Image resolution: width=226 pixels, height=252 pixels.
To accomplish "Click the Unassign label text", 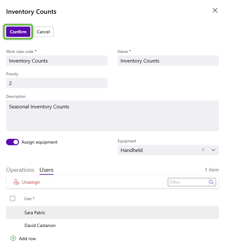I will 31,182.
